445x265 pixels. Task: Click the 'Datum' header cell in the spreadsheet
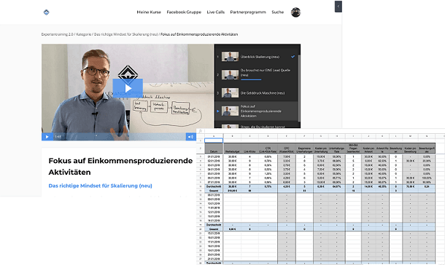click(x=214, y=149)
